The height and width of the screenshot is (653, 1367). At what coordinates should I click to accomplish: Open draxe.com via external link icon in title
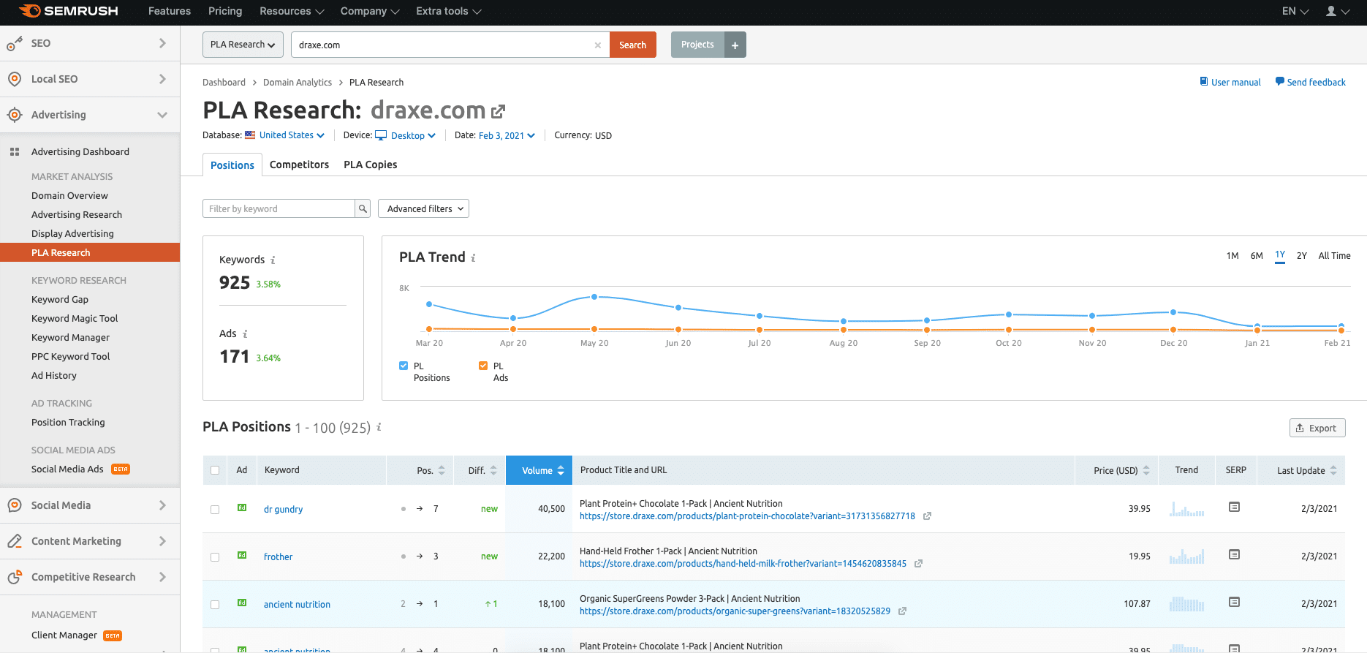(498, 111)
